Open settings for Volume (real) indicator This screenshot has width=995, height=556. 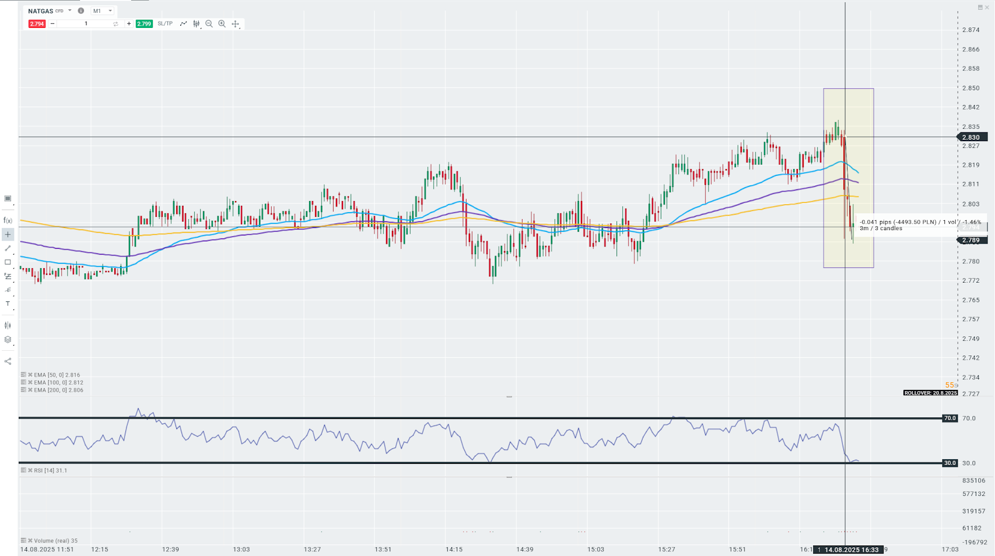[x=23, y=541]
